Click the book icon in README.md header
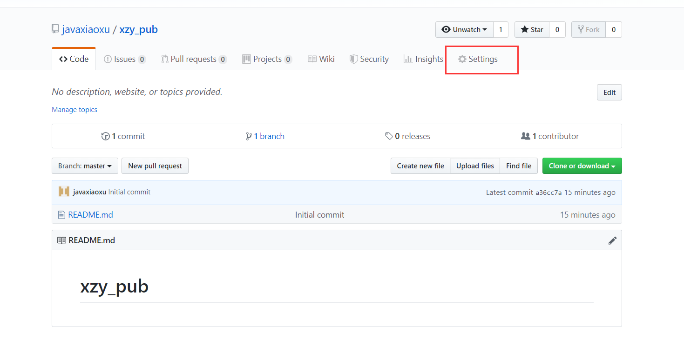 coord(61,240)
